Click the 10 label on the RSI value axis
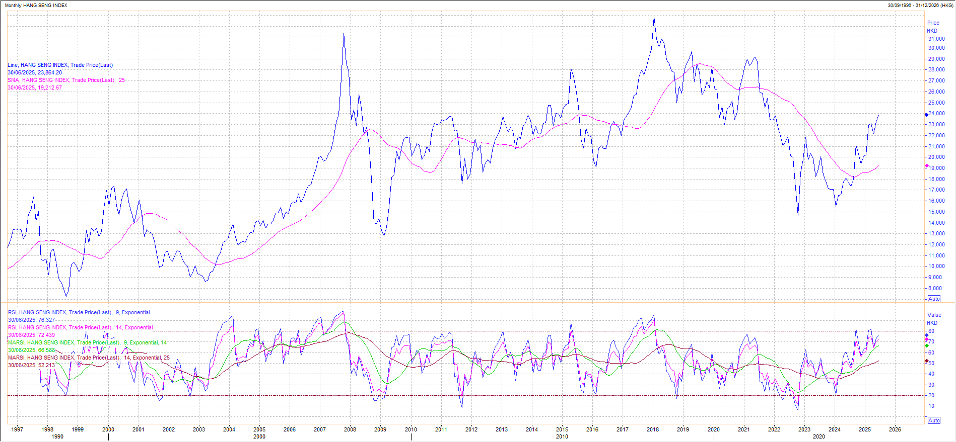This screenshot has height=442, width=956. coord(931,406)
